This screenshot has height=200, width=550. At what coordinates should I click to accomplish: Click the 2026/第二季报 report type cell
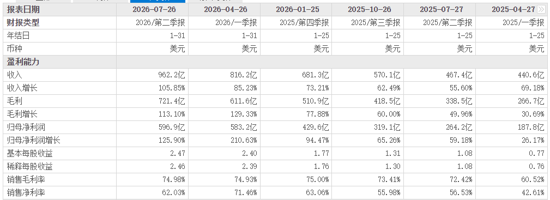click(x=160, y=23)
